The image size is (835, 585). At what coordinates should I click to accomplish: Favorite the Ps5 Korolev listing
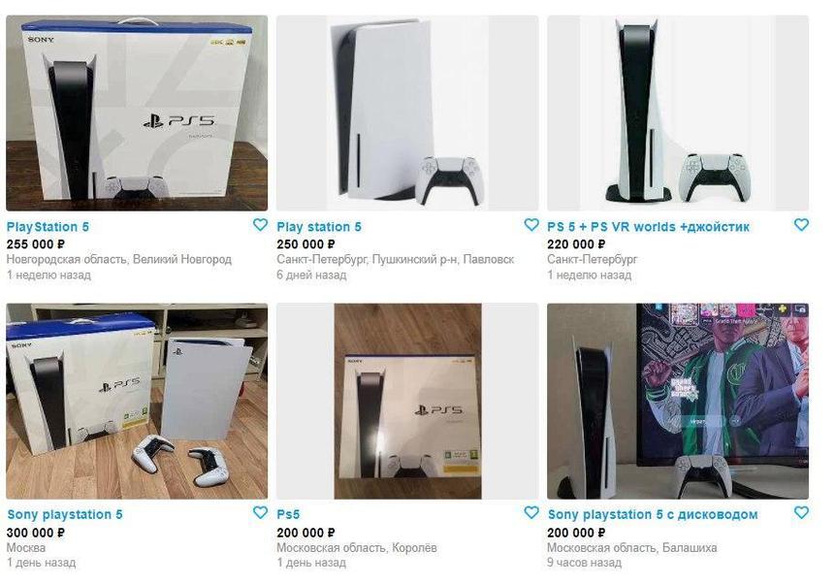[x=530, y=512]
